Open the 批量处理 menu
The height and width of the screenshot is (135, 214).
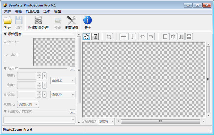(x=32, y=11)
